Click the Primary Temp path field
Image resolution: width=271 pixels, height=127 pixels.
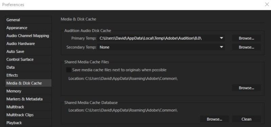point(161,38)
